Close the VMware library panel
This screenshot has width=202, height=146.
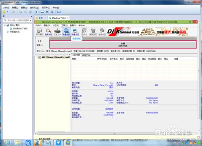pos(32,17)
